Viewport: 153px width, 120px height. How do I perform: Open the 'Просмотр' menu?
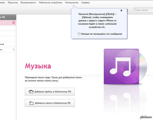click(13, 2)
